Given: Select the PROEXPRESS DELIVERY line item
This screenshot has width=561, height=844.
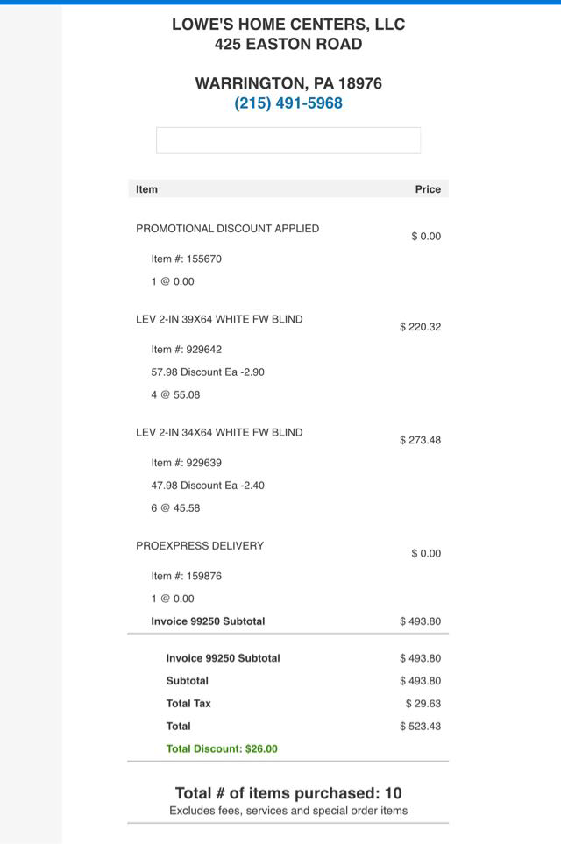Looking at the screenshot, I should coord(200,546).
